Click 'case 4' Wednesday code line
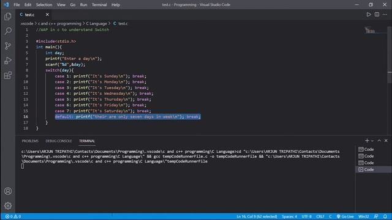Viewport: 392px width, 220px height. coord(104,94)
